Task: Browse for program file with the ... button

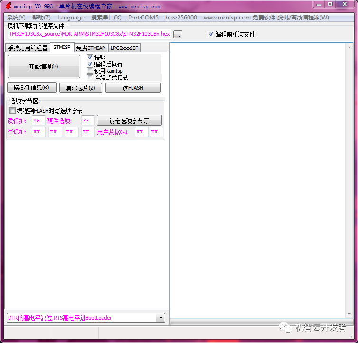Action: tap(178, 35)
